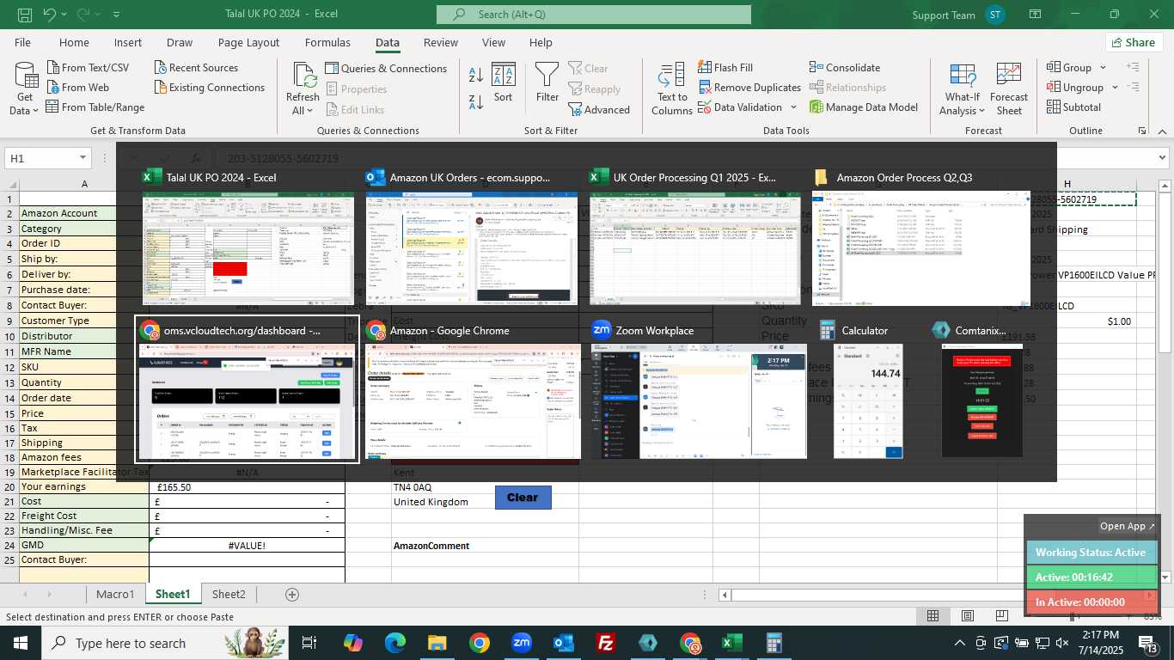Switch to Amazon Order Process folder window
The height and width of the screenshot is (660, 1174).
point(921,249)
